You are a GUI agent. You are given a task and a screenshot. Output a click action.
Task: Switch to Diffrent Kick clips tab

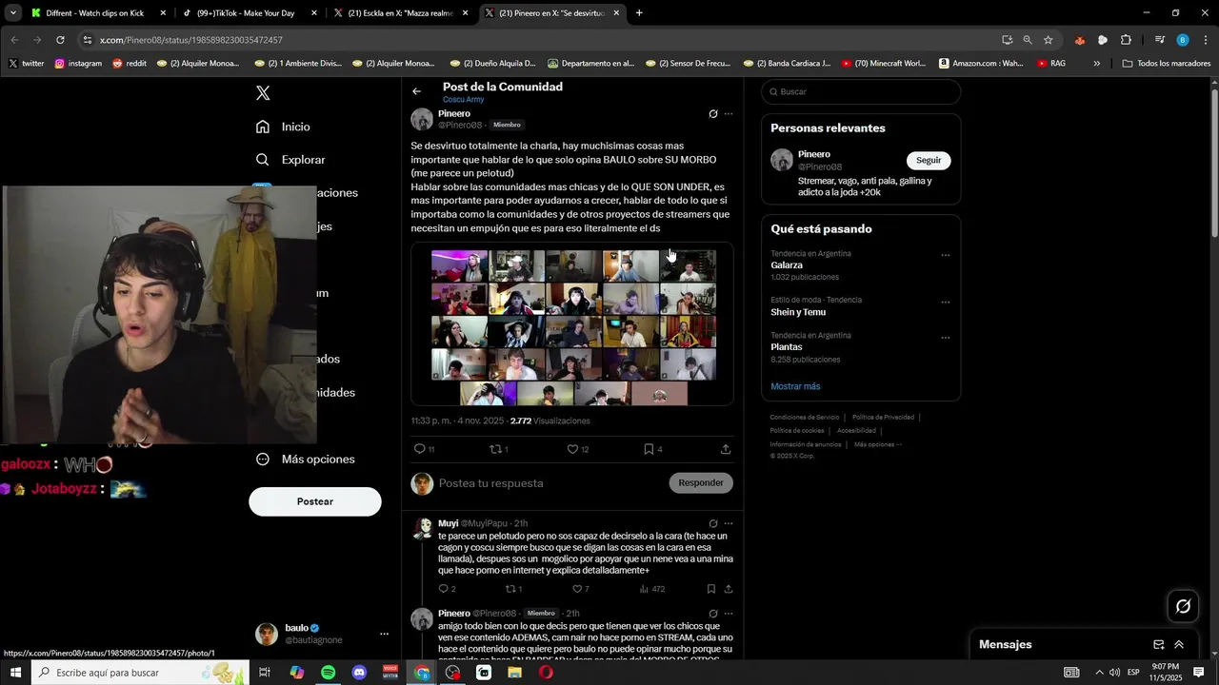click(x=96, y=13)
